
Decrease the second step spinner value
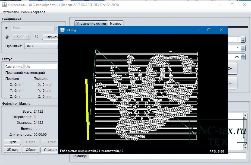[243, 50]
